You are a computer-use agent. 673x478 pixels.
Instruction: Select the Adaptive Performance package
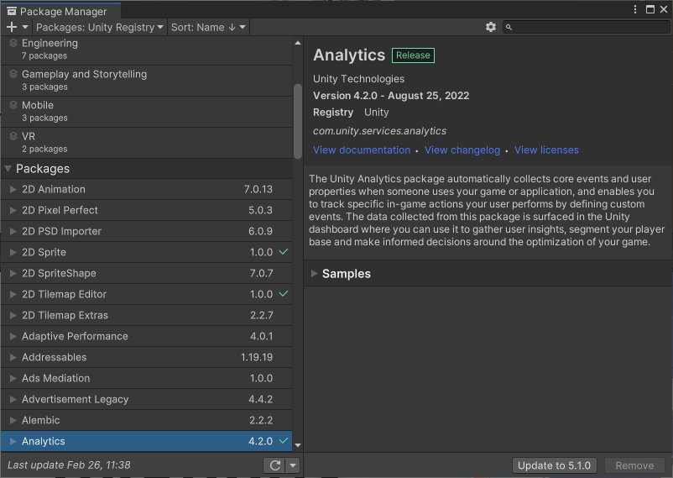146,336
